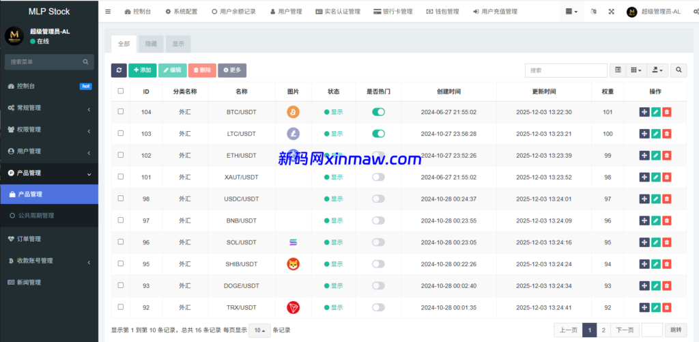Viewport: 699px width, 342px height.
Task: Toggle the select-all checkbox in table header
Action: point(120,91)
